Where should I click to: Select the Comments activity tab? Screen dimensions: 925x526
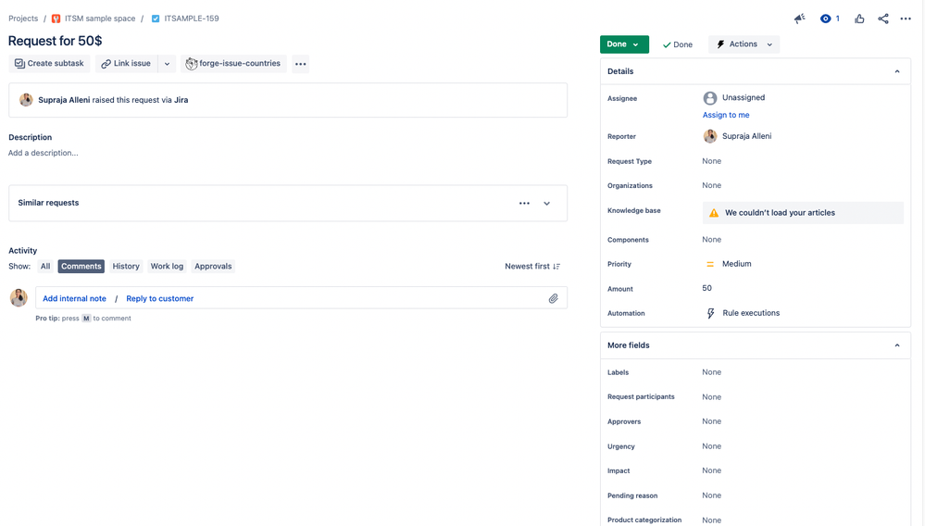click(x=81, y=267)
